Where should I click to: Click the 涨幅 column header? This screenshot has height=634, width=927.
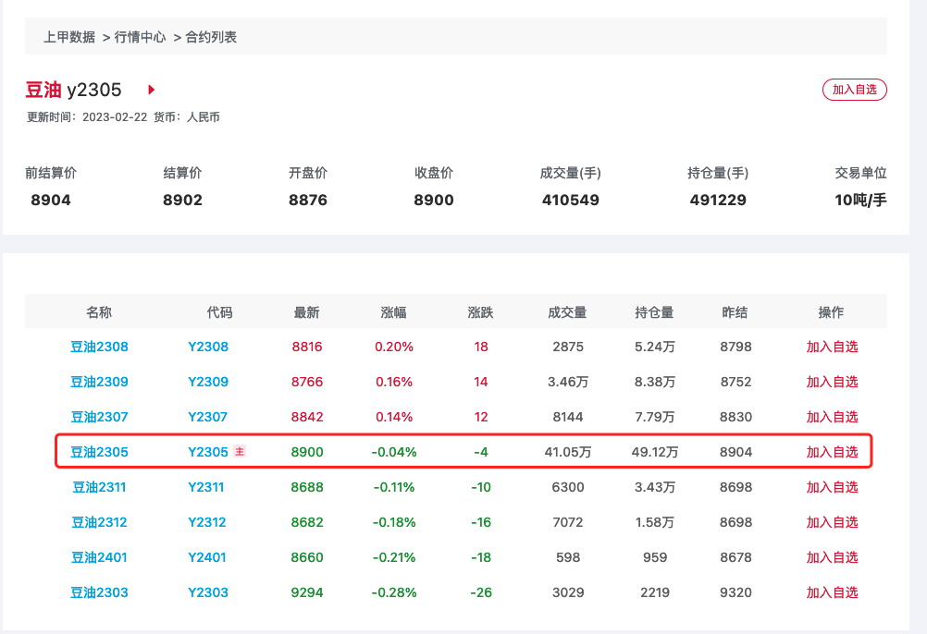click(x=393, y=312)
